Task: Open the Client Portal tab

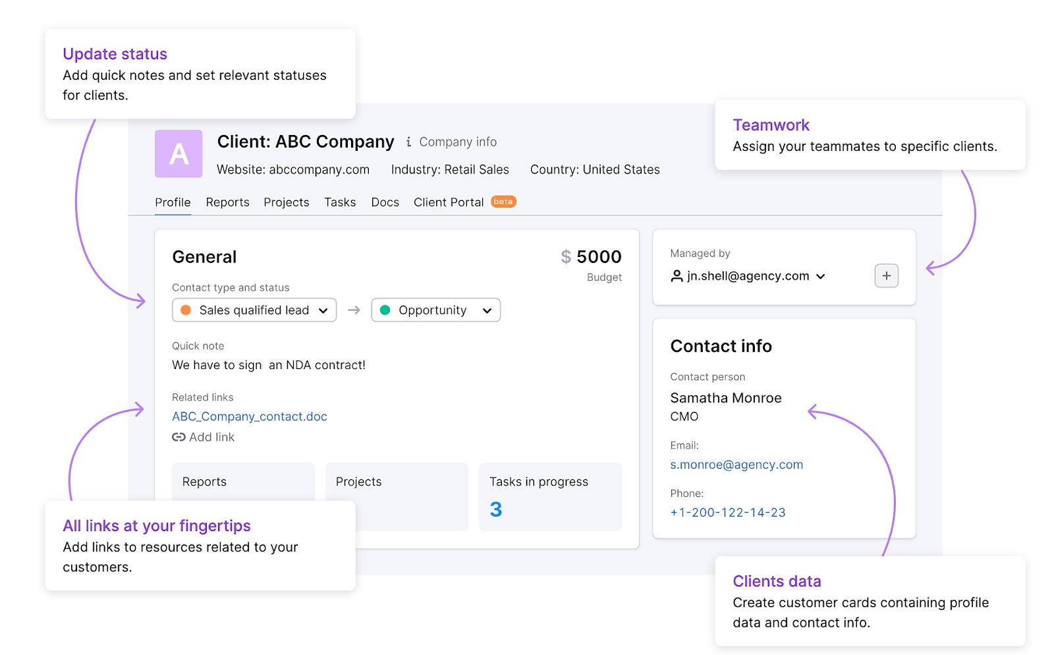Action: click(x=448, y=202)
